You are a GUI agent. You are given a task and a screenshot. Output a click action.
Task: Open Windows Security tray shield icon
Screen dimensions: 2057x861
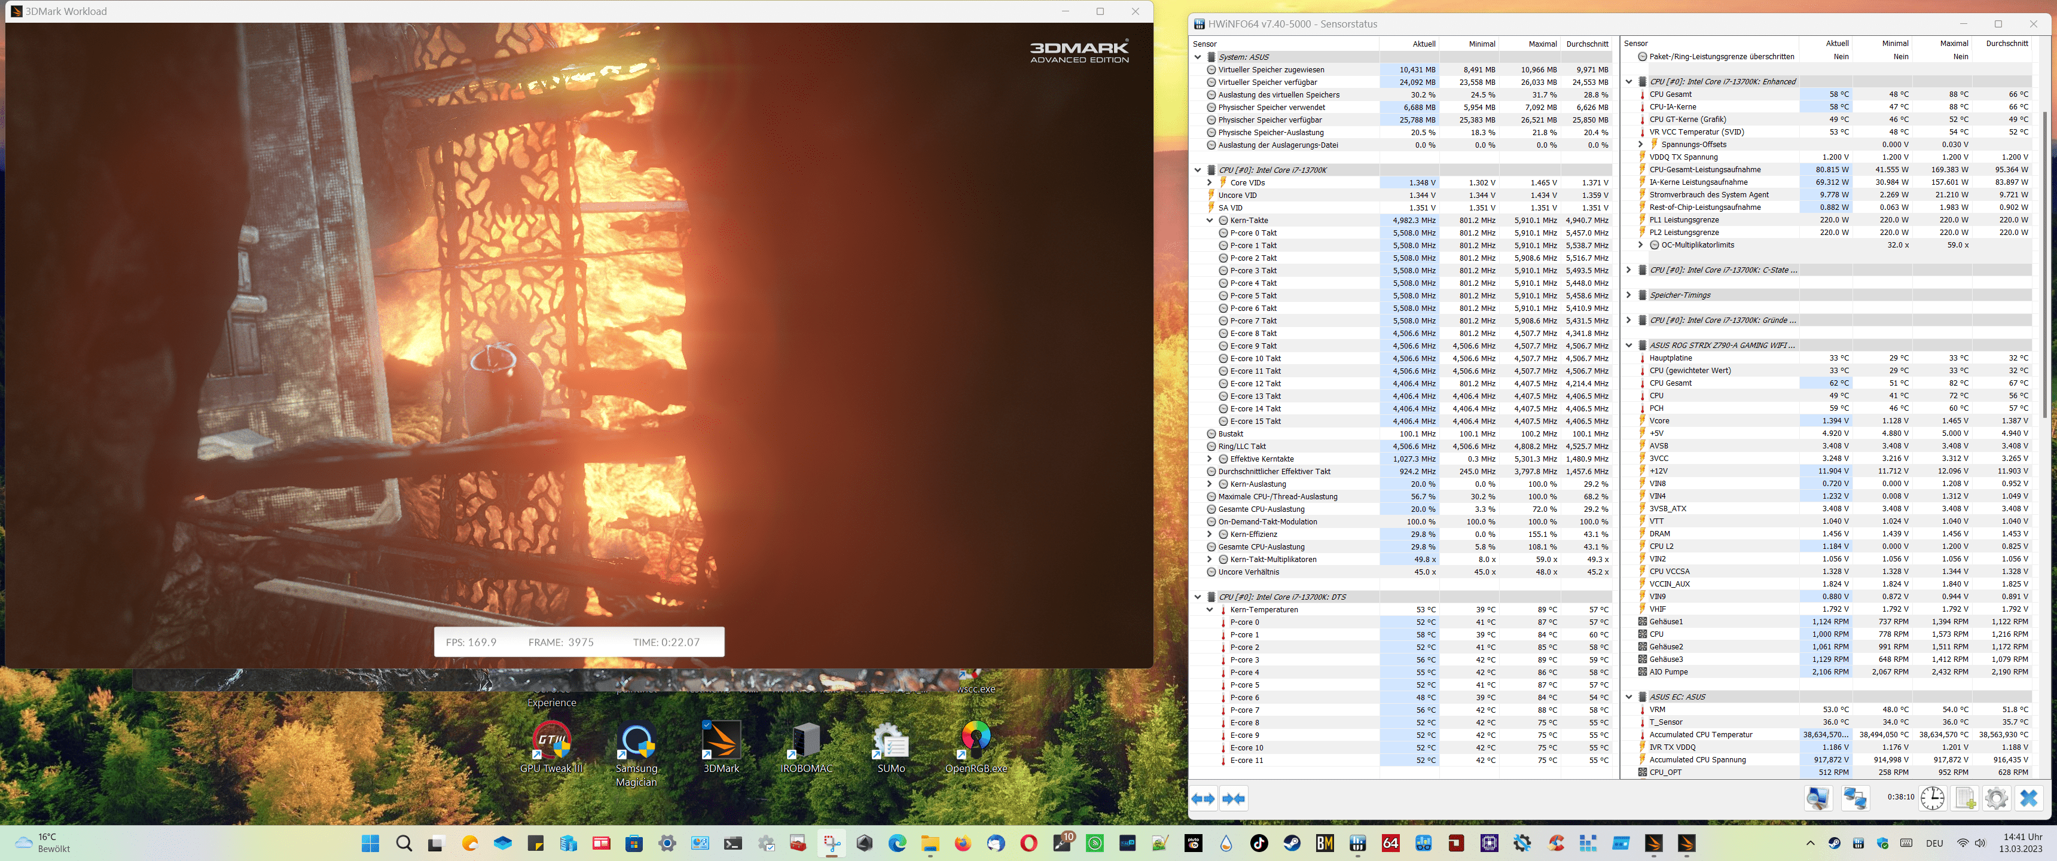[1883, 844]
